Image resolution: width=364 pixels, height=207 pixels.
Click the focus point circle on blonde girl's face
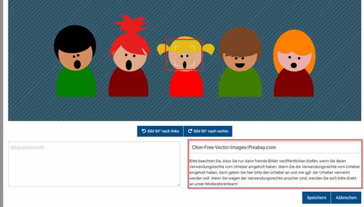pyautogui.click(x=185, y=56)
